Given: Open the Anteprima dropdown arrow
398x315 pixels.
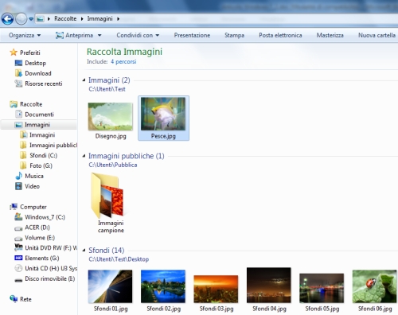Looking at the screenshot, I should (x=99, y=35).
